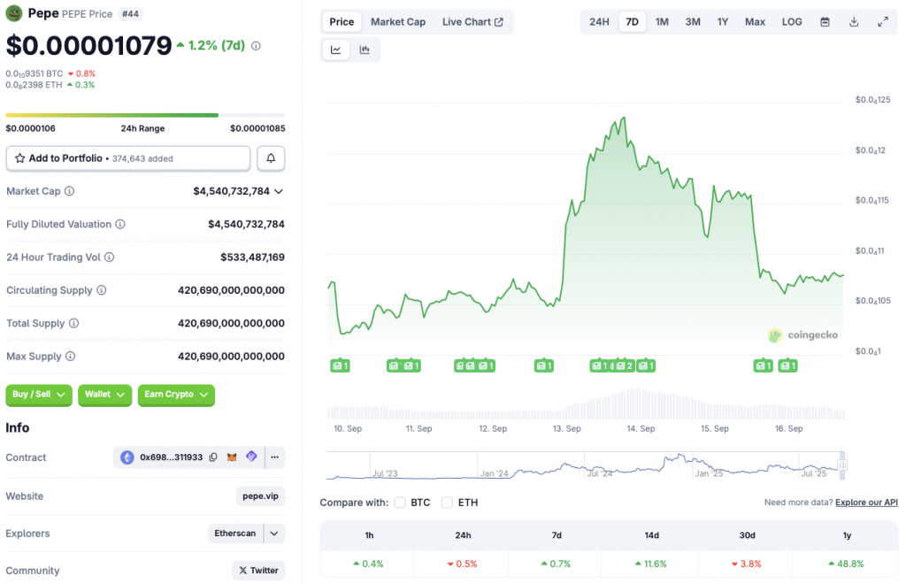
Task: Select the Price tab
Action: coord(342,22)
